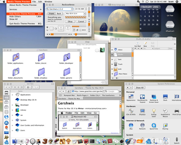
Task: Open Folder City bookmark dropdown in Safari
Action: pos(95,95)
